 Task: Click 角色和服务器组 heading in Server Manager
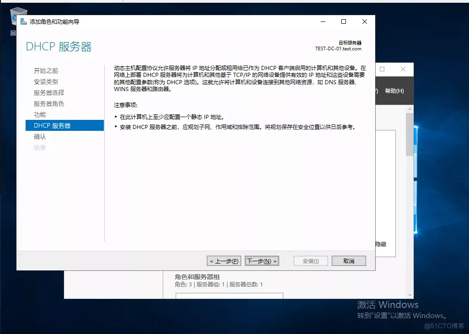(197, 277)
